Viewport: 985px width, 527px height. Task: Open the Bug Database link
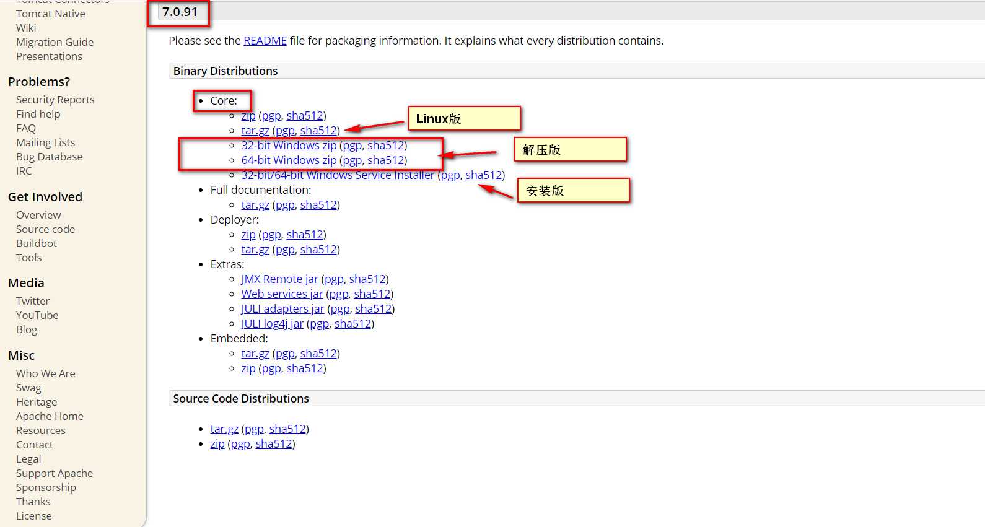[49, 157]
